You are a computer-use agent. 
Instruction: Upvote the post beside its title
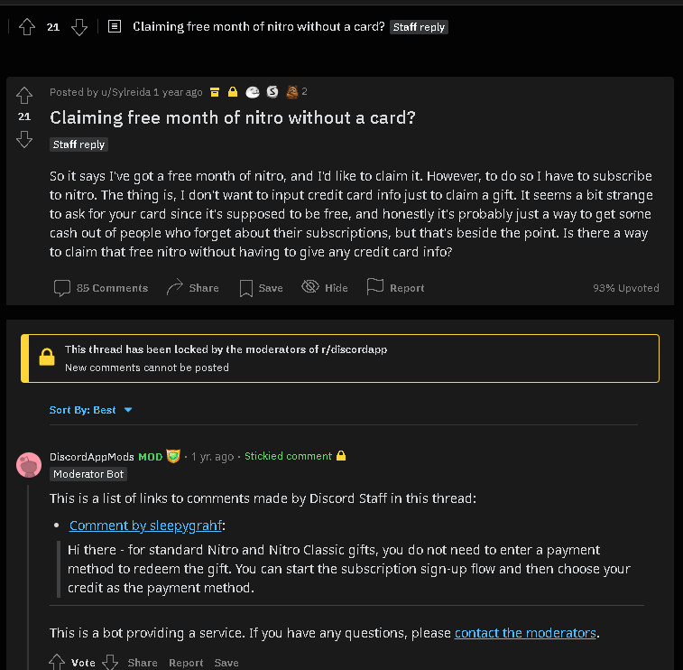(x=24, y=96)
